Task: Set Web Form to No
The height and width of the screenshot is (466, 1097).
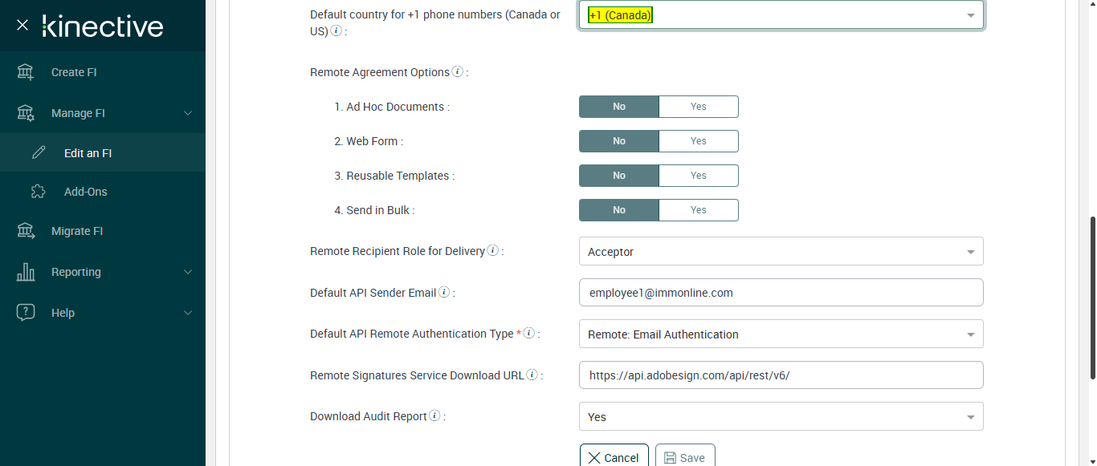Action: tap(619, 141)
